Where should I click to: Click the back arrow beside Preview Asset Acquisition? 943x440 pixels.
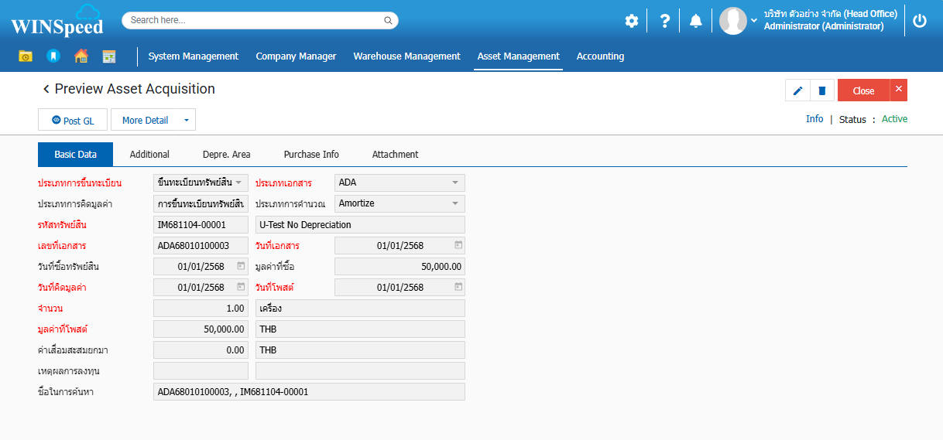point(46,89)
